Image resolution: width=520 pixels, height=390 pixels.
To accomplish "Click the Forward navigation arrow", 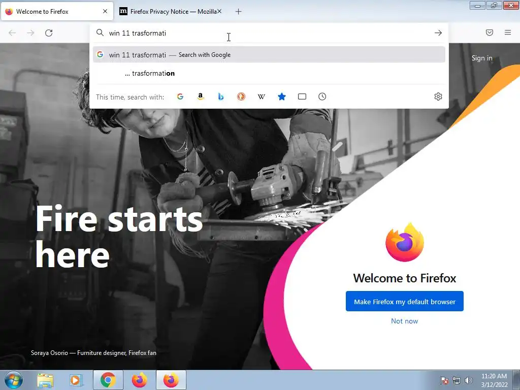I will [x=30, y=33].
